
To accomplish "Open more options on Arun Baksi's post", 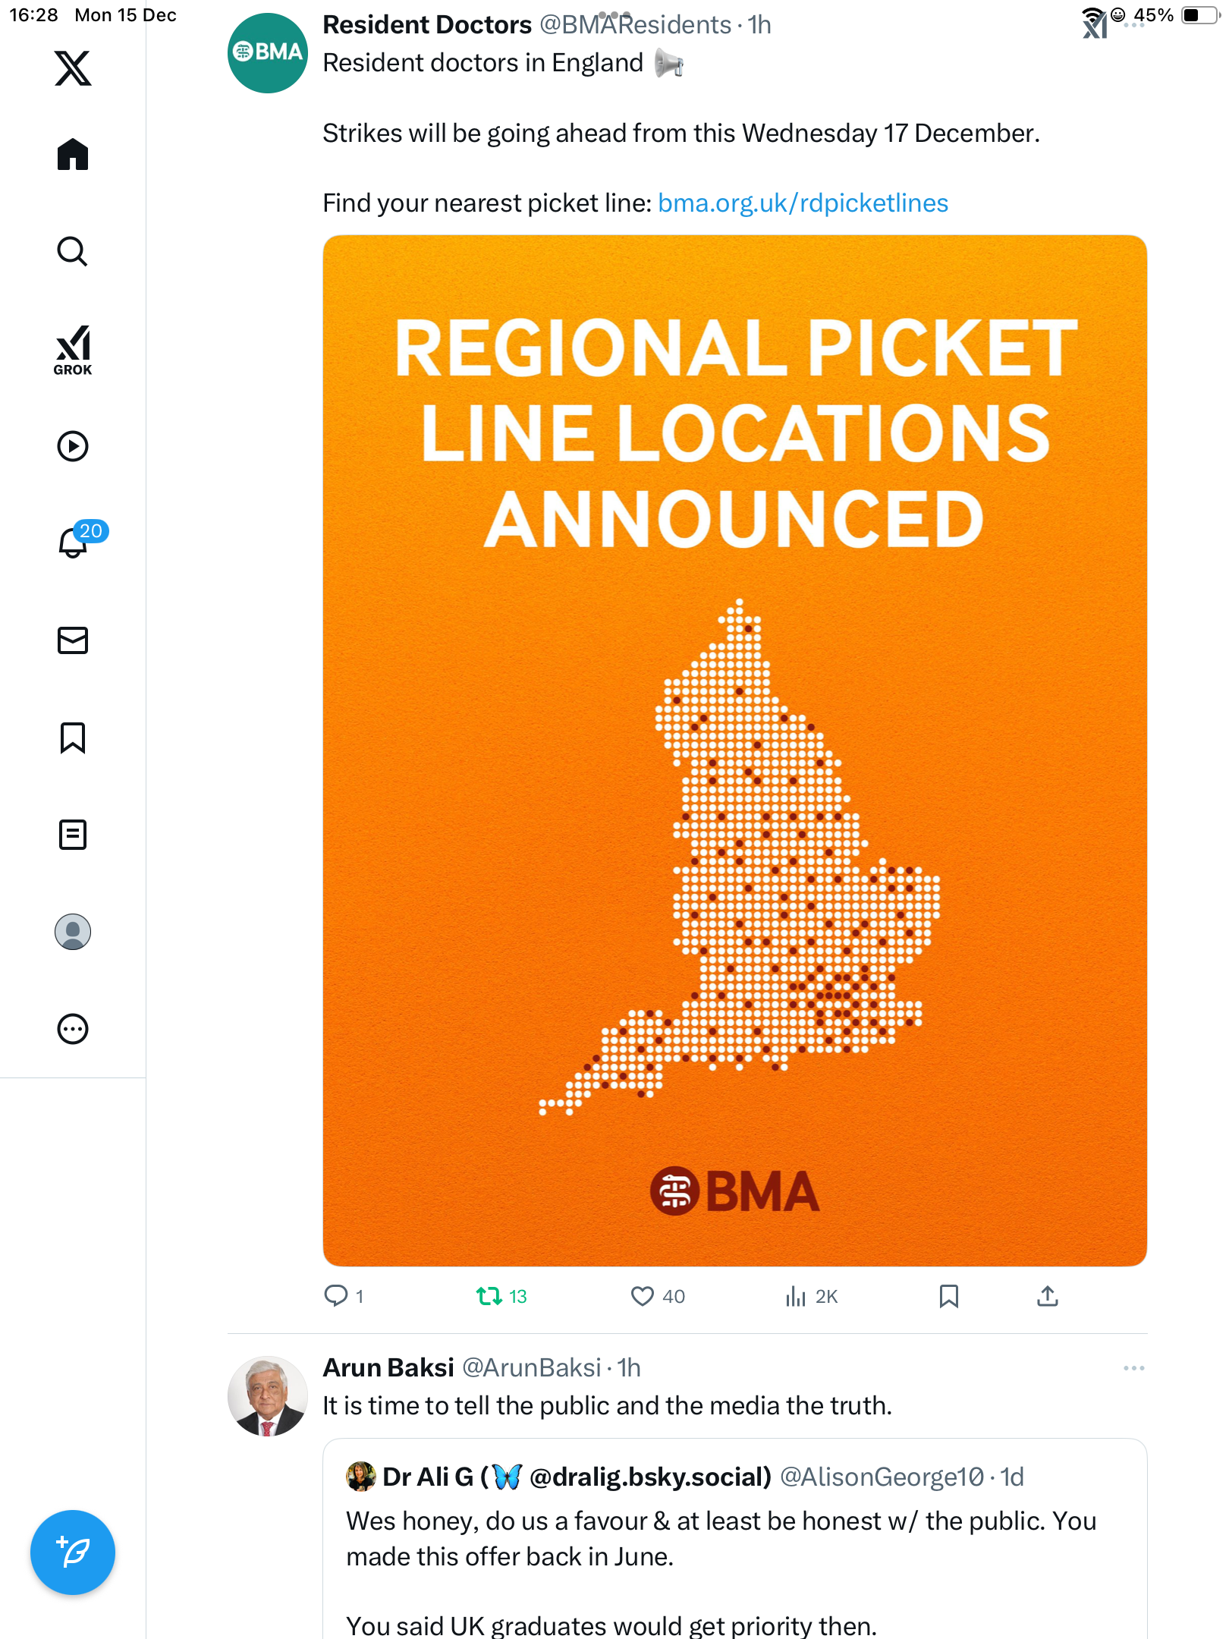I will pos(1133,1368).
